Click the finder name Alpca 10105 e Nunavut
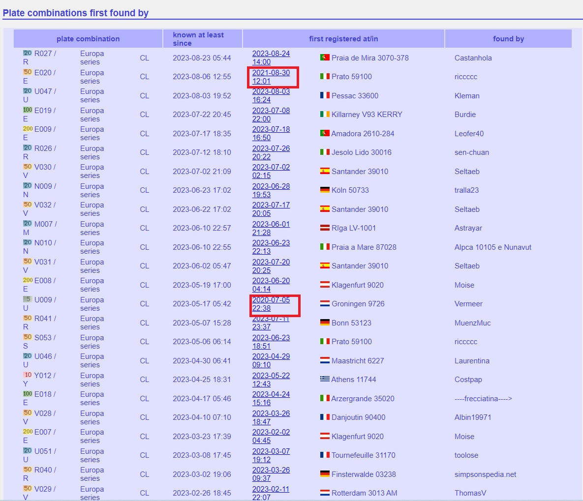The image size is (583, 501). (492, 247)
